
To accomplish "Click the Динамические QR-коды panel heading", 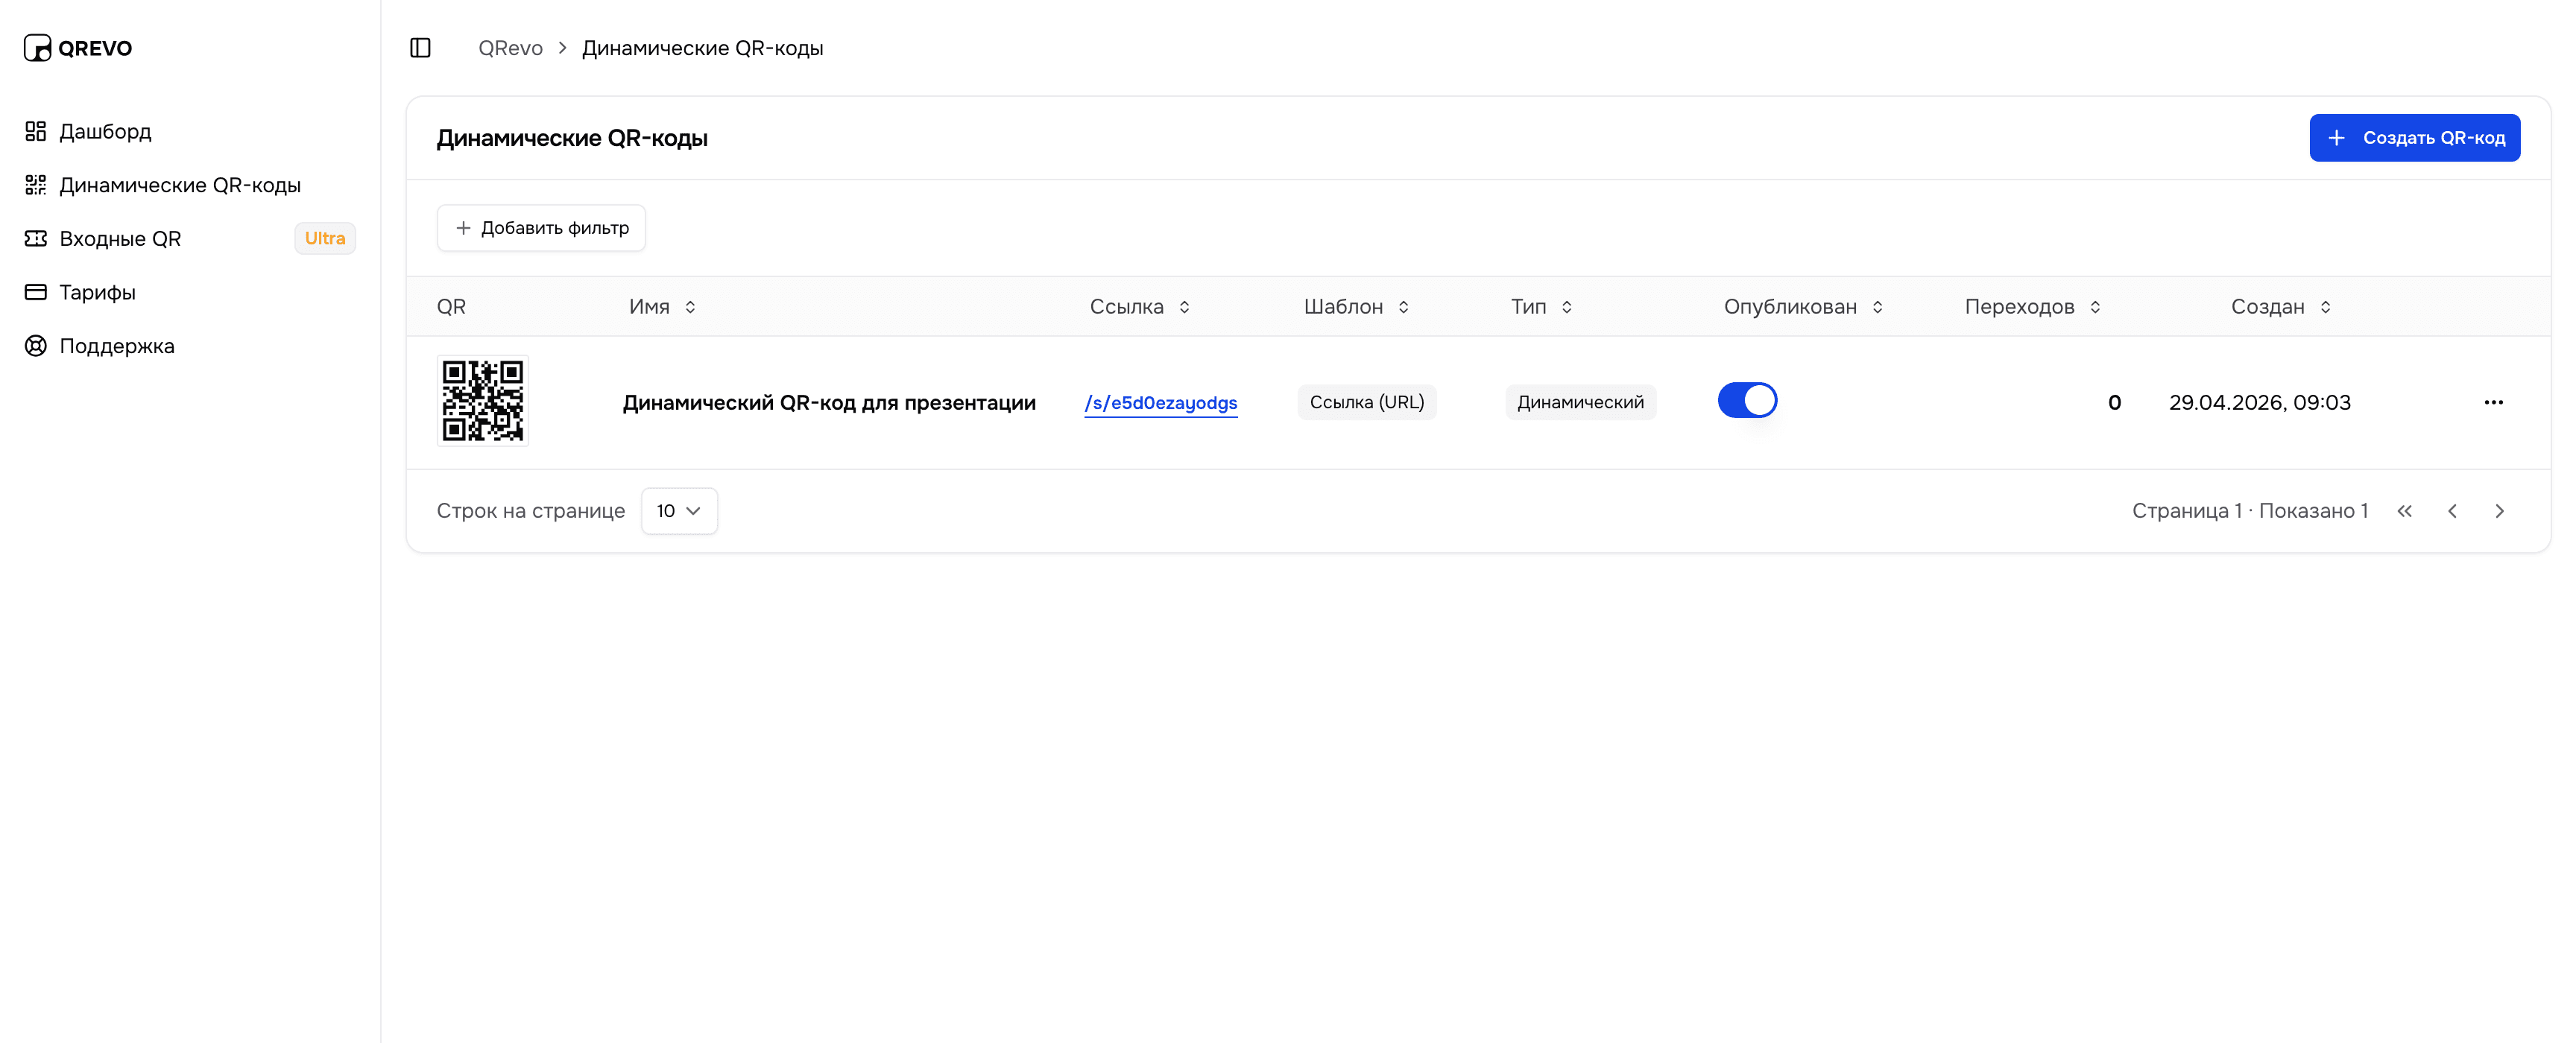I will point(572,138).
